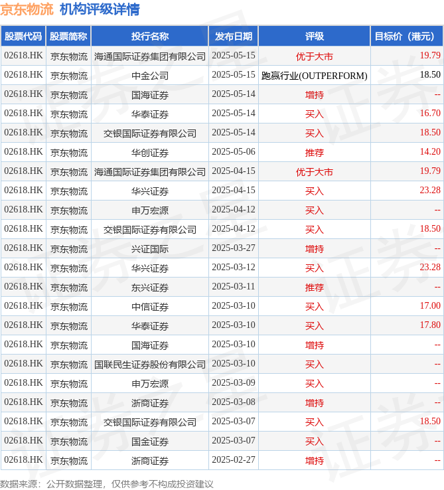Screen dimensions: 444x490
Task: Click the 2025-03-09 date cell
Action: (234, 383)
